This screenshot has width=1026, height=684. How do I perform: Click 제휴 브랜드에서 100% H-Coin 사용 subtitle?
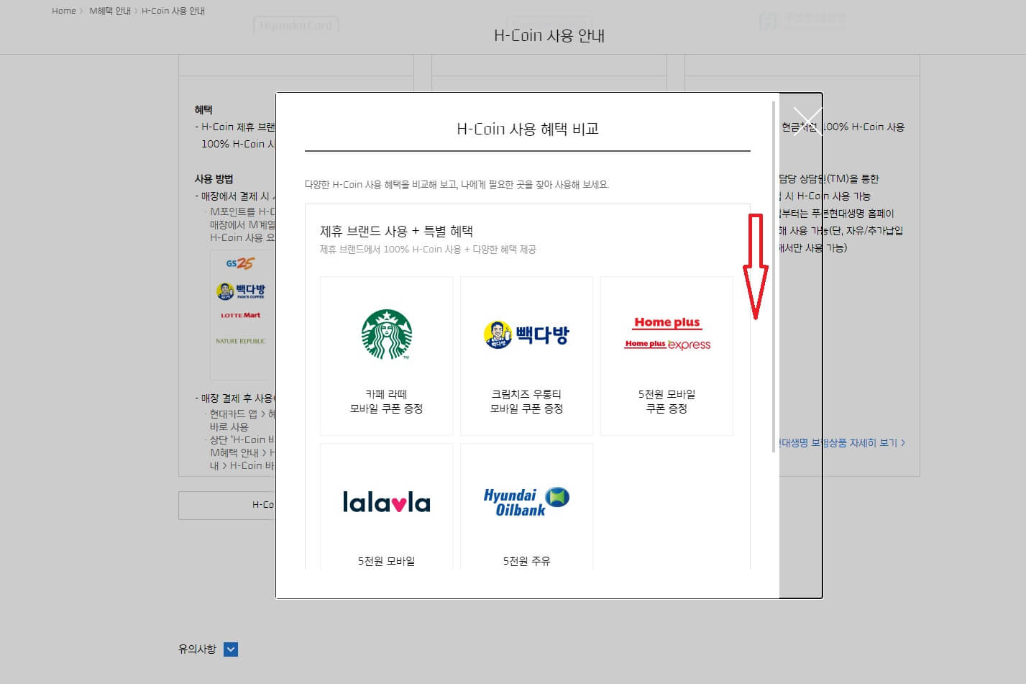click(428, 249)
